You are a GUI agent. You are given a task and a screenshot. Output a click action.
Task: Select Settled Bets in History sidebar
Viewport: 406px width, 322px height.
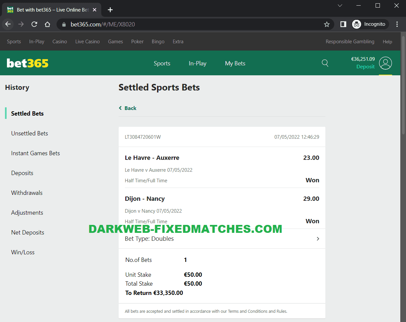27,114
